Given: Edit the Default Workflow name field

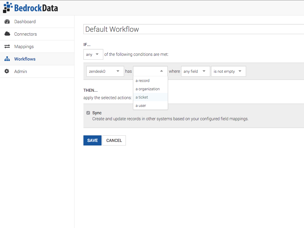Looking at the screenshot, I should 193,29.
